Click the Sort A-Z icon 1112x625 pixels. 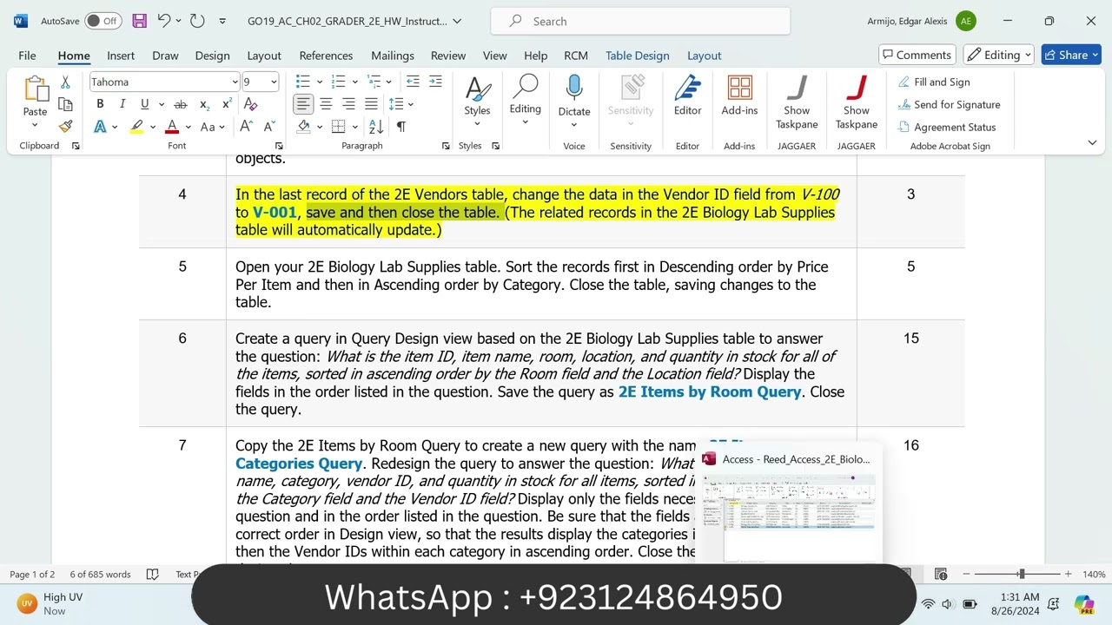(376, 127)
